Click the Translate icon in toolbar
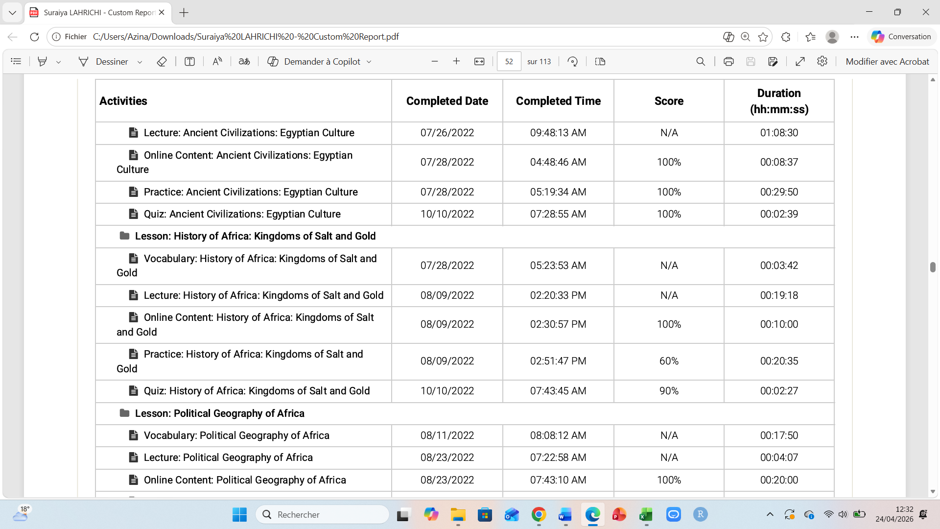940x529 pixels. tap(244, 61)
